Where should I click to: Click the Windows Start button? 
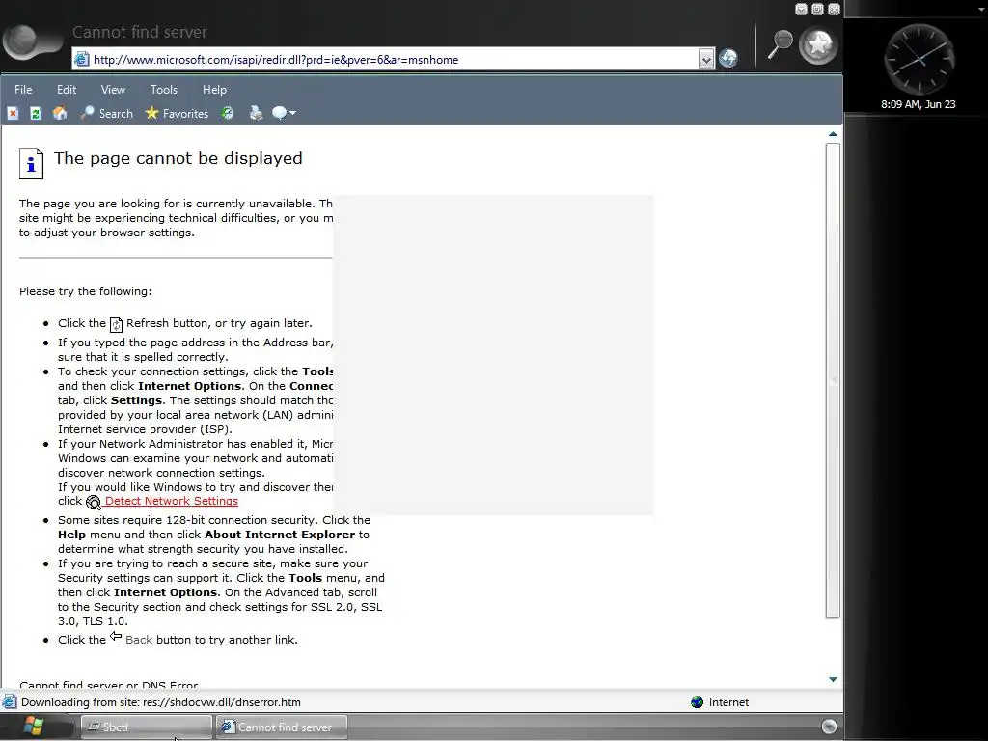click(x=33, y=727)
